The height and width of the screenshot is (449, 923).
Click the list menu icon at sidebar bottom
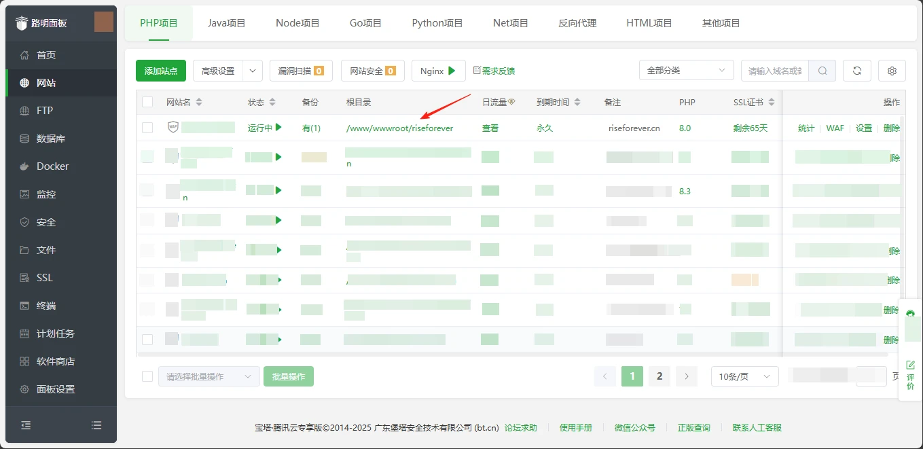point(96,425)
